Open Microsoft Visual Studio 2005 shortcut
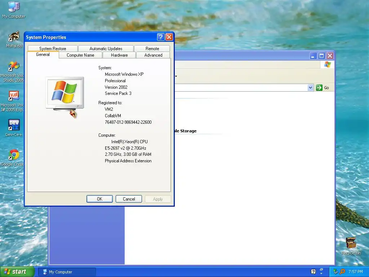 point(12,72)
